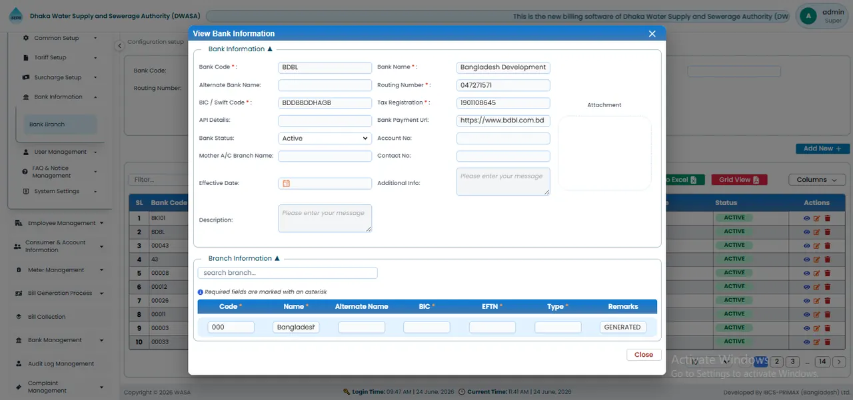Click the Close button in the dialog

(x=644, y=355)
